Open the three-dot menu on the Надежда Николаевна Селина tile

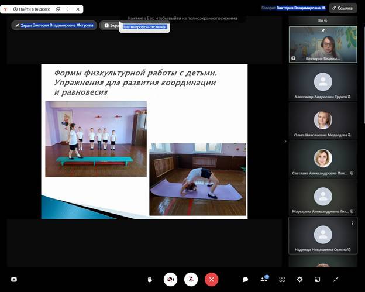[352, 224]
